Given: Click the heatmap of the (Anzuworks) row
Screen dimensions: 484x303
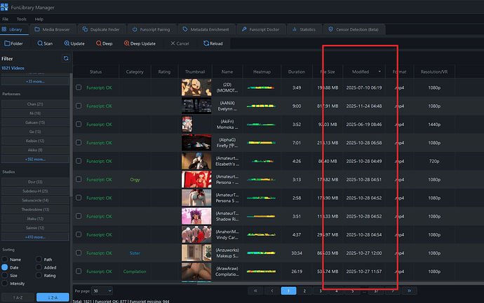Looking at the screenshot, I should pos(261,253).
